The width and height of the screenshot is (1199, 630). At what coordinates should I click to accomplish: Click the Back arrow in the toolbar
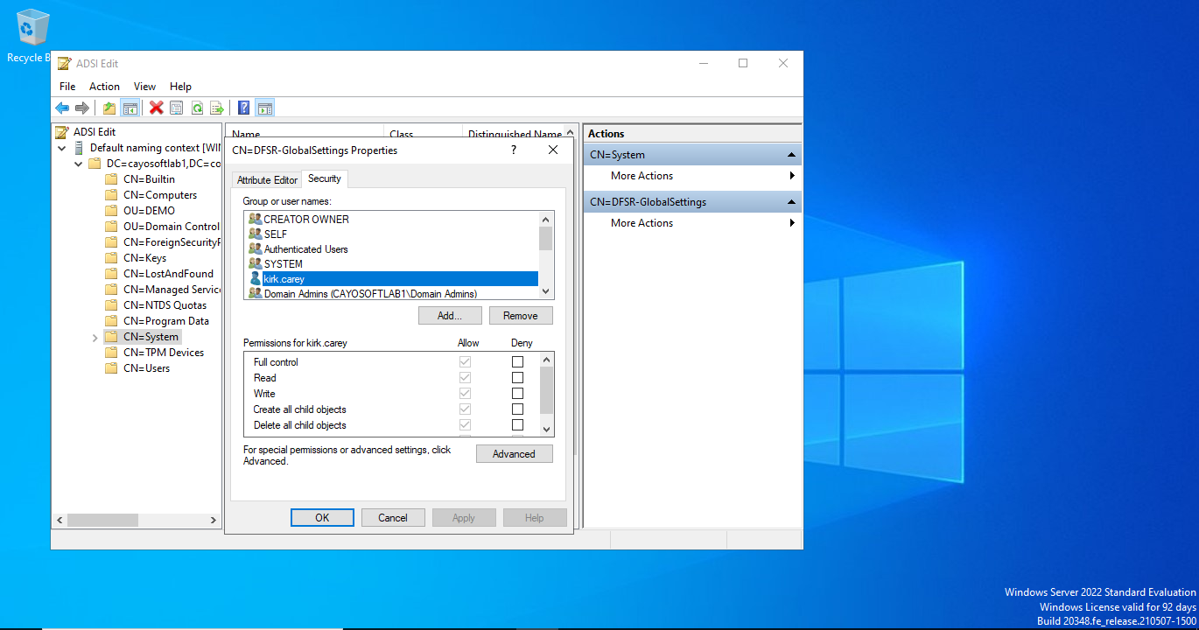(62, 108)
